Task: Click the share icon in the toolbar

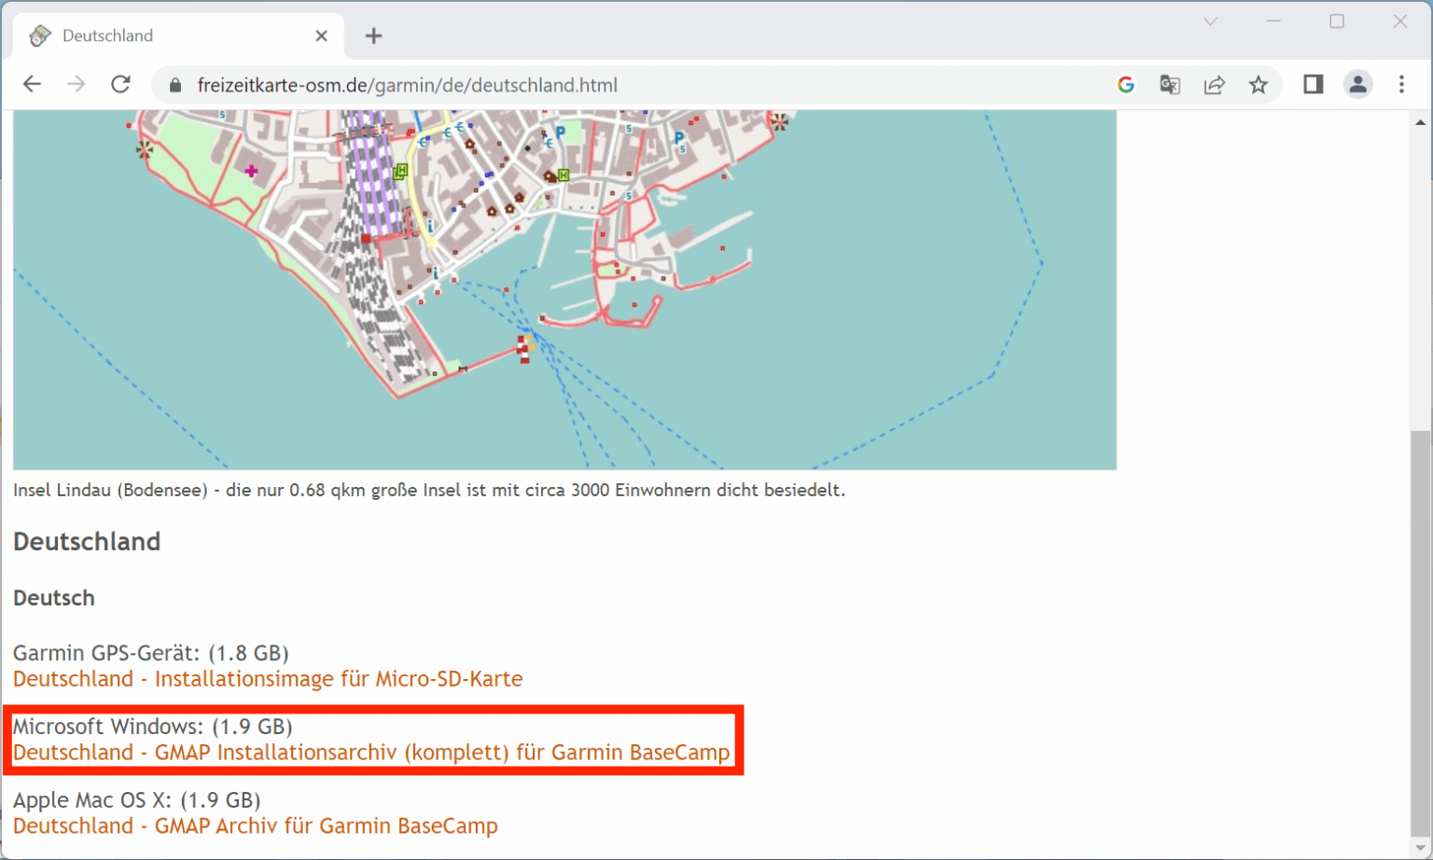Action: [1215, 85]
